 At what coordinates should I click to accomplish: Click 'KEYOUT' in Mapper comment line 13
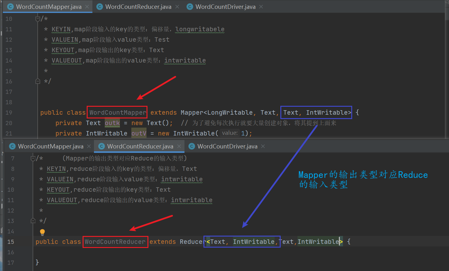[x=63, y=50]
